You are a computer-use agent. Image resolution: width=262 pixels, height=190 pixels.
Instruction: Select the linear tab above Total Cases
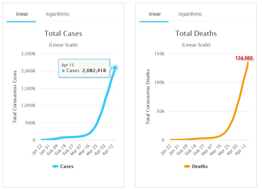[22, 14]
